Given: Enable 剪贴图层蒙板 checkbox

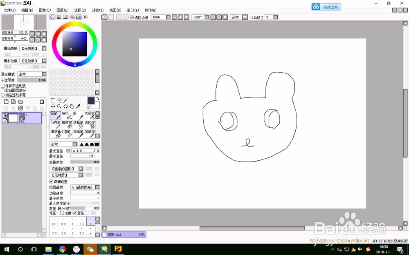Looking at the screenshot, I should pyautogui.click(x=3, y=90).
